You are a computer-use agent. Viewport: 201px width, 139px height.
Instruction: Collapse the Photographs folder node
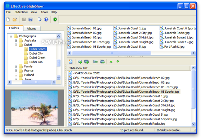11,36
